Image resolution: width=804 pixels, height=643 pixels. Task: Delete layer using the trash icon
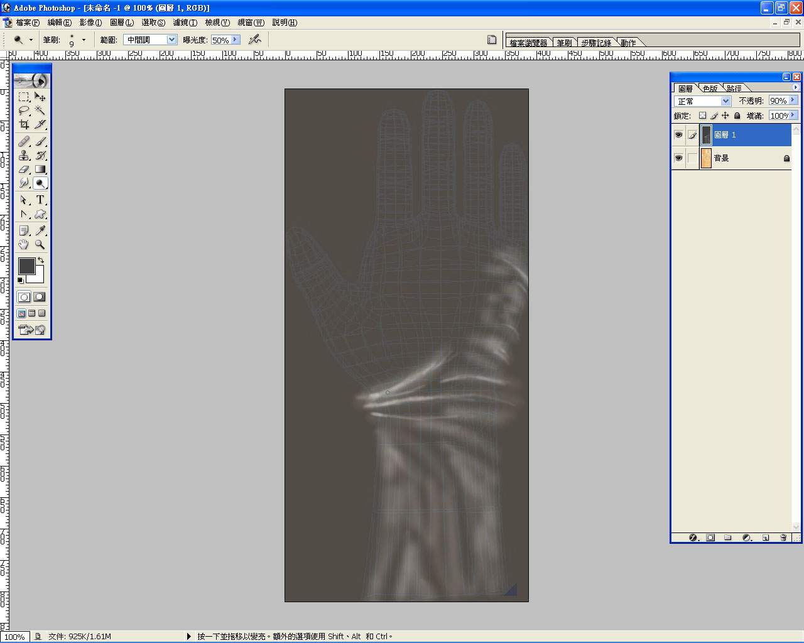pos(783,538)
